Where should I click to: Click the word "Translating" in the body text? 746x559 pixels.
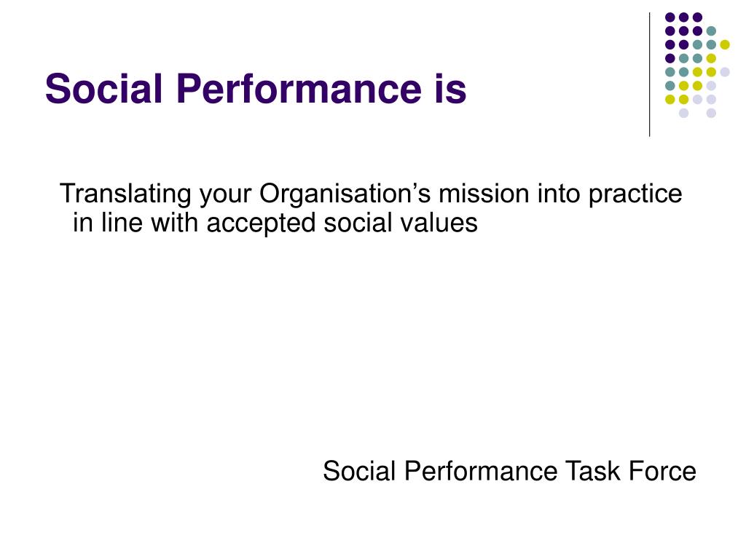125,194
